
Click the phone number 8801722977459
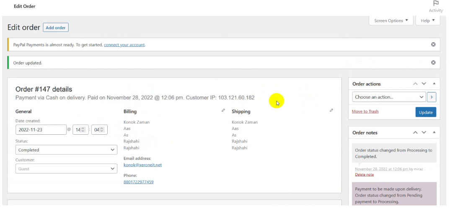[x=139, y=182]
